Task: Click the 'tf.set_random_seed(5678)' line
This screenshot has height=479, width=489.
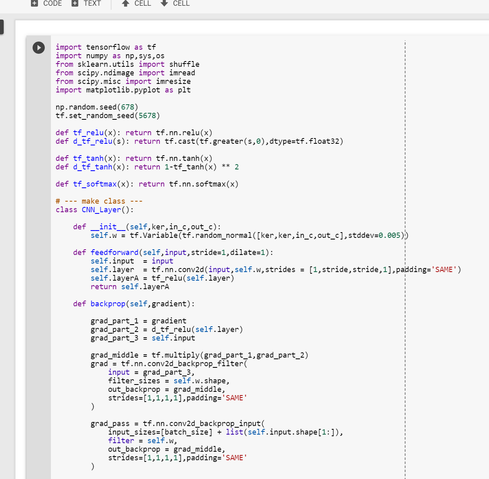Action: [x=108, y=116]
